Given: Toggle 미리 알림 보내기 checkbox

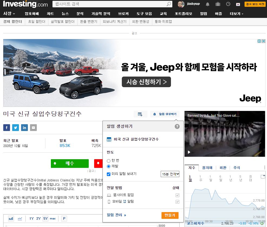Looking at the screenshot, I should click(x=108, y=174).
